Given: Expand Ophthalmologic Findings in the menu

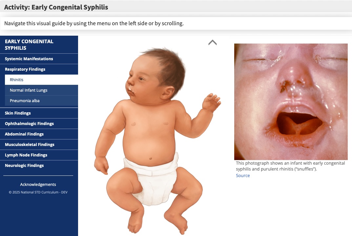Looking at the screenshot, I should click(39, 124).
